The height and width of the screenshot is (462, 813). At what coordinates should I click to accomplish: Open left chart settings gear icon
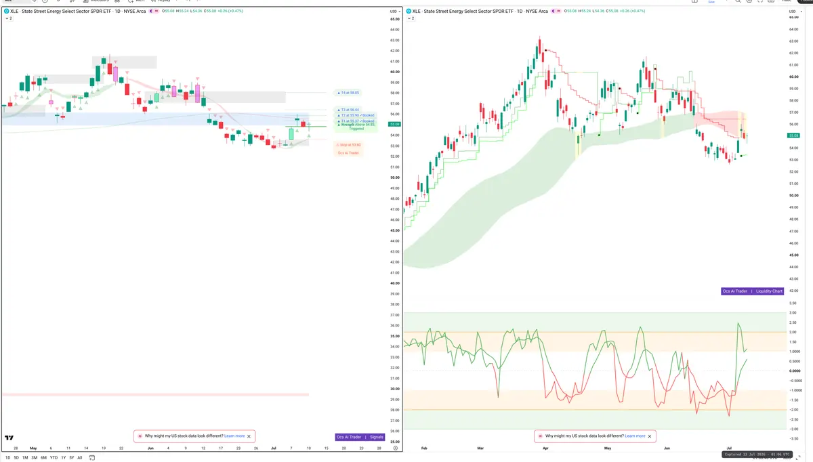tap(395, 448)
